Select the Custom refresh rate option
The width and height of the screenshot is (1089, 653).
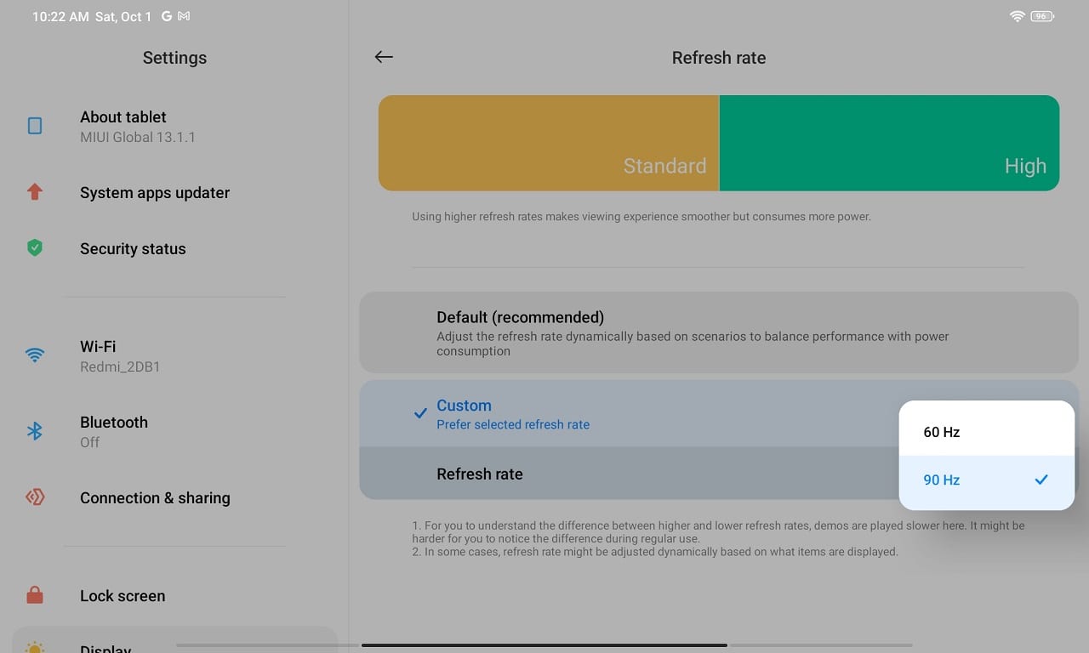630,413
